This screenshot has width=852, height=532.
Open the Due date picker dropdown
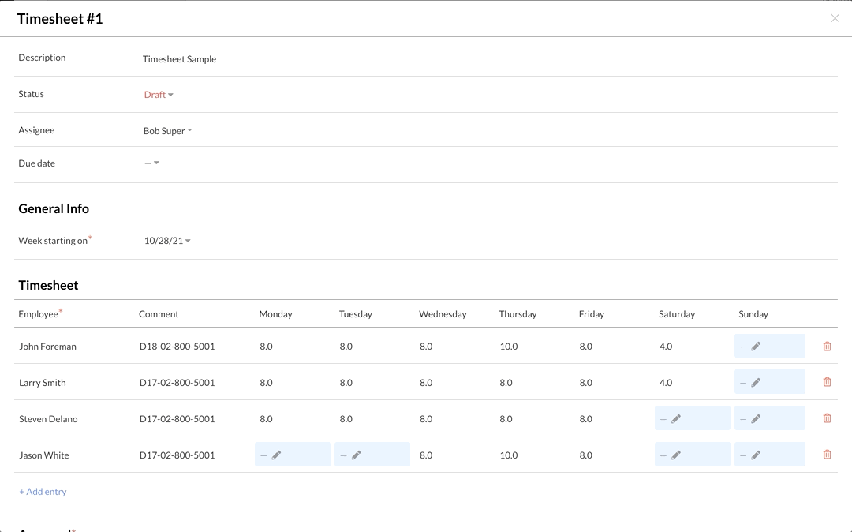pyautogui.click(x=152, y=163)
